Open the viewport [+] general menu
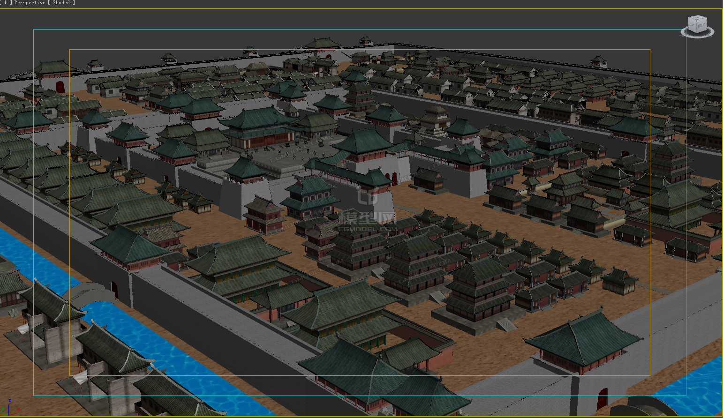Screen dimensions: 723x418 click(x=5, y=3)
